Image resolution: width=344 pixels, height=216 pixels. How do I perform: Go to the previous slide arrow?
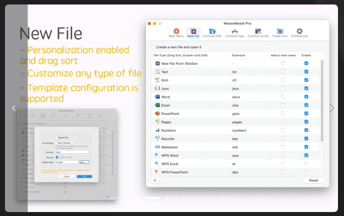pyautogui.click(x=14, y=108)
